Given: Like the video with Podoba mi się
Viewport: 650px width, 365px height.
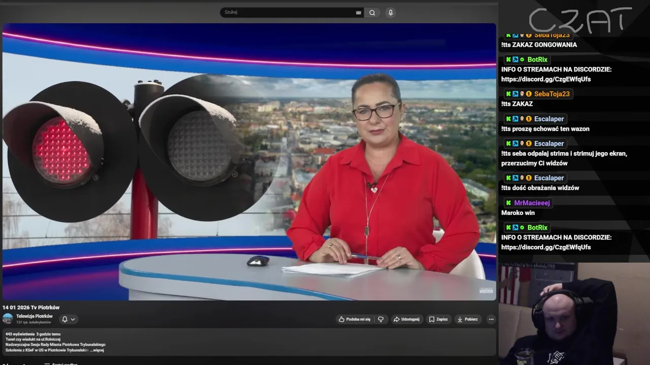Looking at the screenshot, I should [x=354, y=319].
